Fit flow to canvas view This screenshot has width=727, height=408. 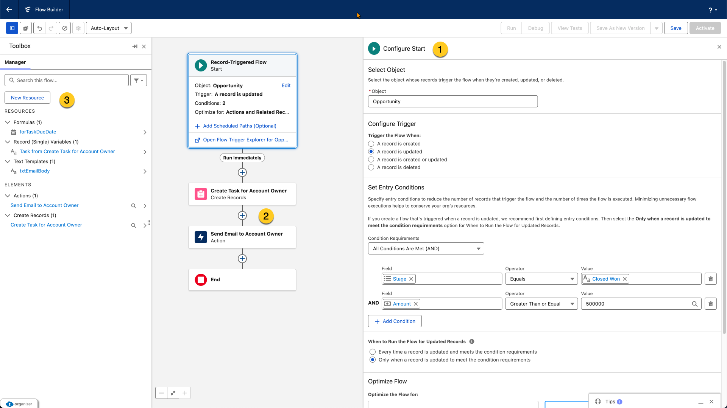coord(173,393)
